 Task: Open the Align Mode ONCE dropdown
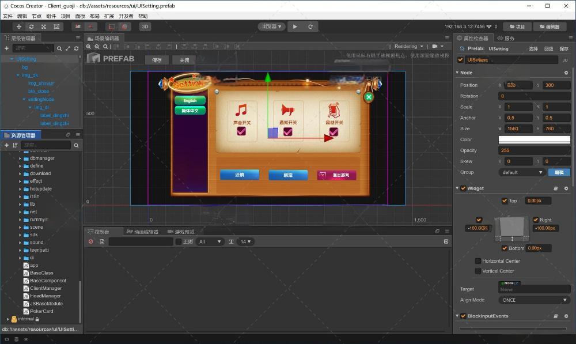534,300
